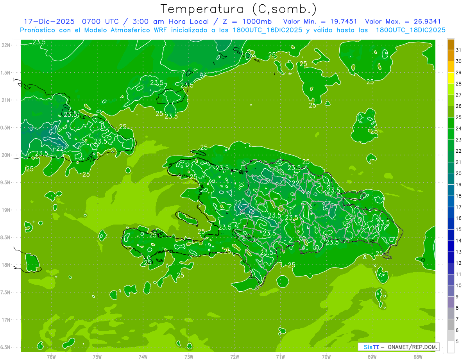Pick the gray swatch between 6 and 7
Screen dimensions: 469x362
[x=451, y=325]
